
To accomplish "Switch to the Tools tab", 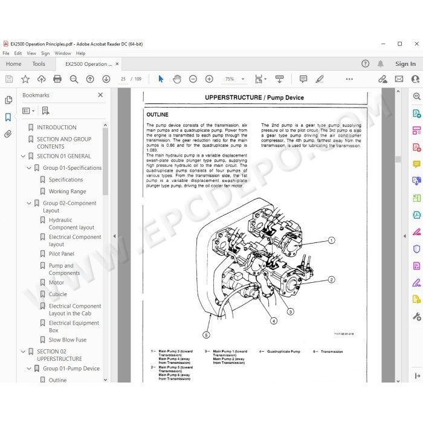I will (x=39, y=64).
